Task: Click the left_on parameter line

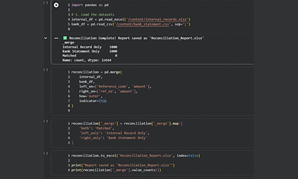Action: [x=115, y=87]
